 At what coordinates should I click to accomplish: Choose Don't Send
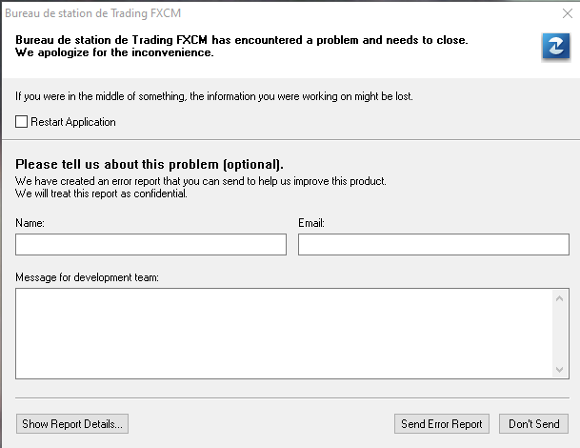[533, 423]
